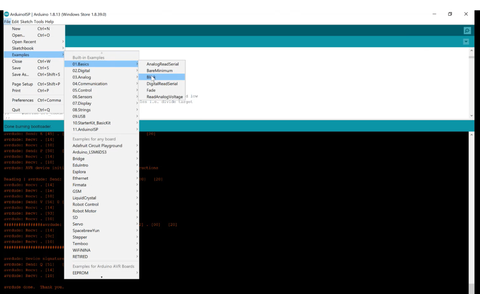Expand the 09.USB examples submenu
The image size is (480, 294).
click(102, 117)
